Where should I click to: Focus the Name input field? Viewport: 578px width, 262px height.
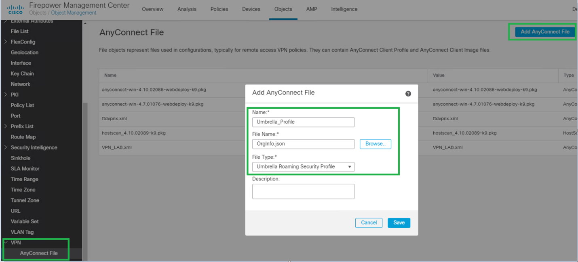pos(303,122)
